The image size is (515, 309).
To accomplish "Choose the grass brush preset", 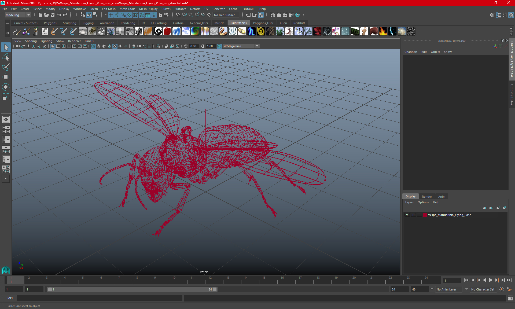I will click(280, 32).
